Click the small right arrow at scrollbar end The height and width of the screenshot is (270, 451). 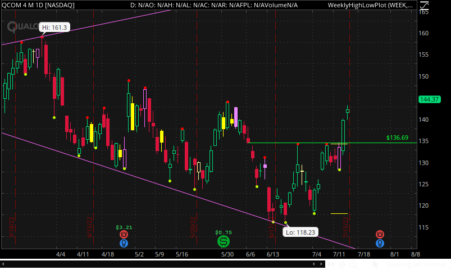point(321,264)
